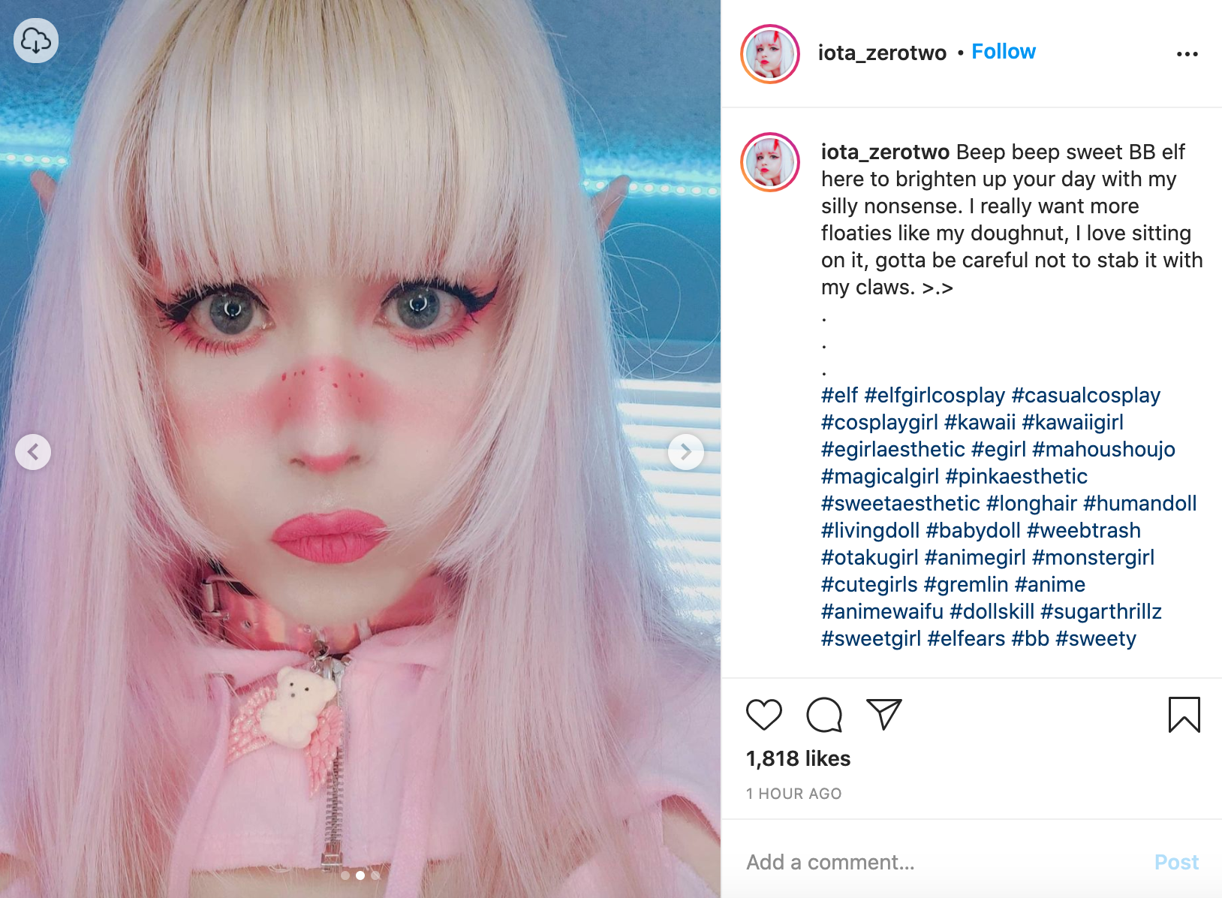Share post via paper plane icon
This screenshot has width=1222, height=898.
pyautogui.click(x=883, y=714)
